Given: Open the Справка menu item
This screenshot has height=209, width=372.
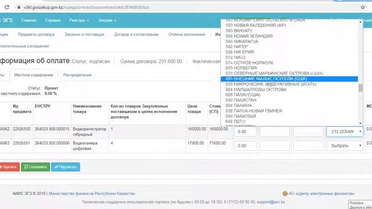Looking at the screenshot, I should [53, 20].
